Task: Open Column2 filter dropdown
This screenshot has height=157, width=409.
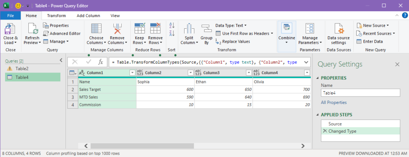Action: click(191, 73)
